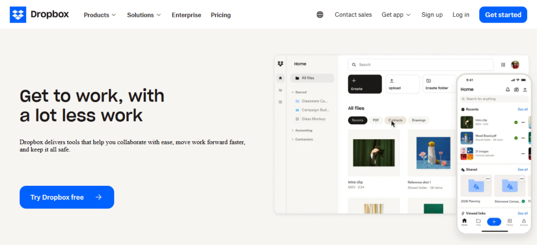The image size is (537, 245).
Task: Open the Get app dropdown
Action: [396, 15]
